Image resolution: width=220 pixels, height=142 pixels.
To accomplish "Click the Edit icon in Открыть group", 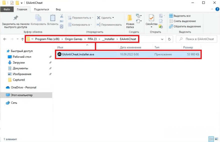I will click(161, 21).
